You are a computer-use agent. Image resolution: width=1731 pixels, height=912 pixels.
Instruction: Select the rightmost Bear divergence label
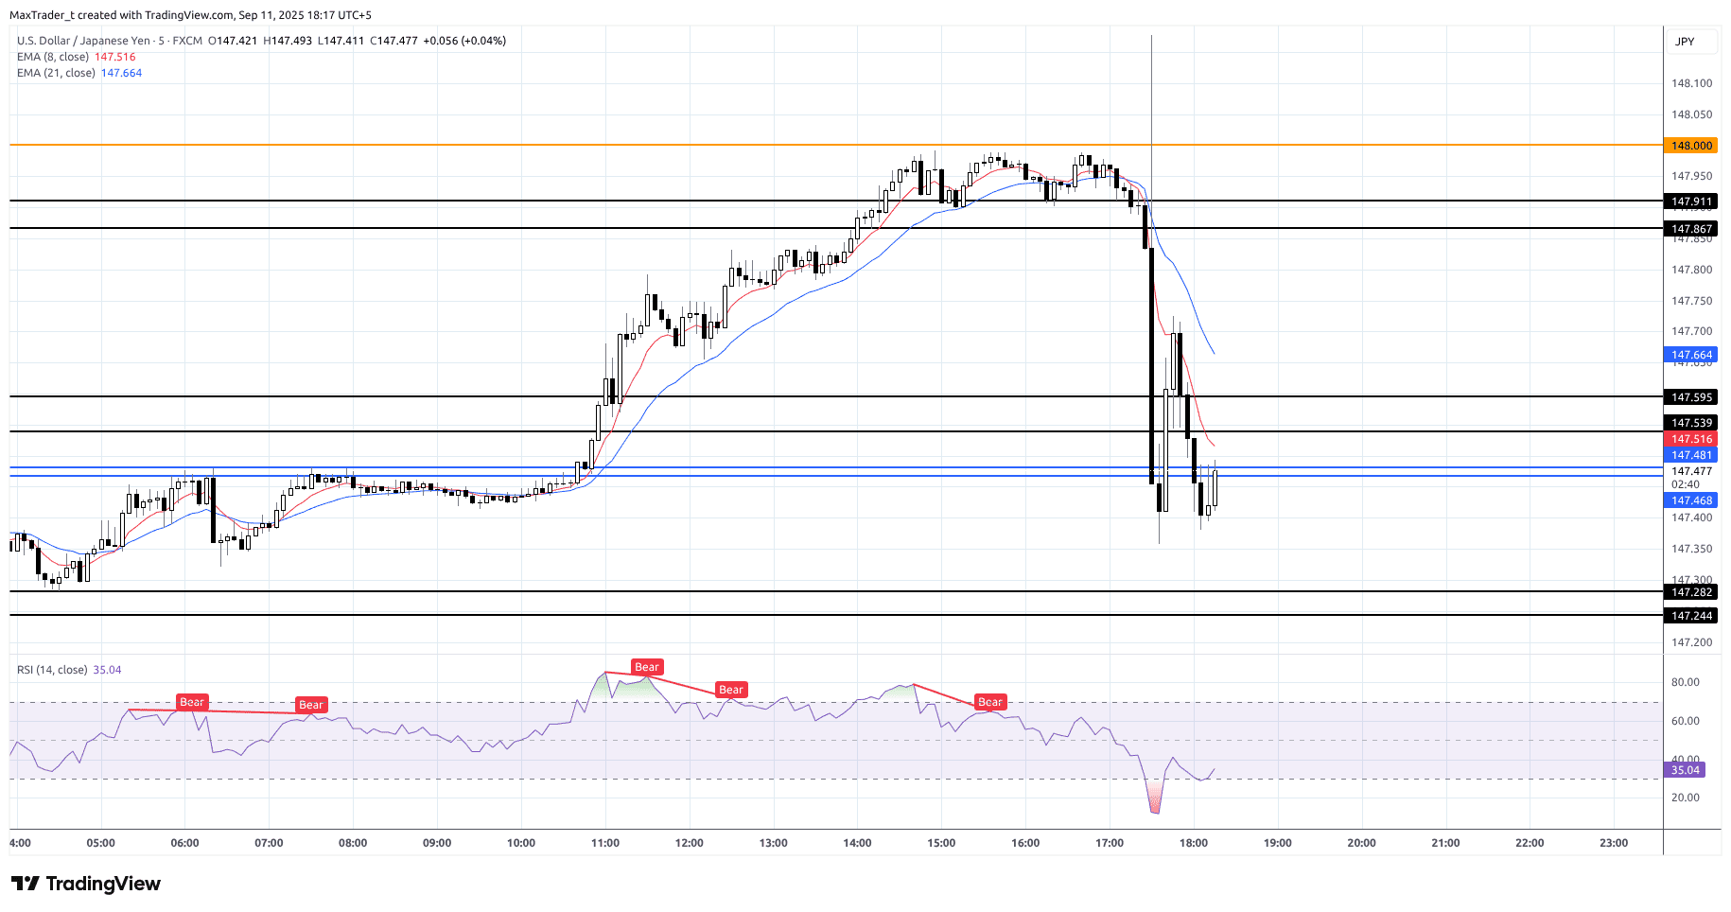pos(989,702)
